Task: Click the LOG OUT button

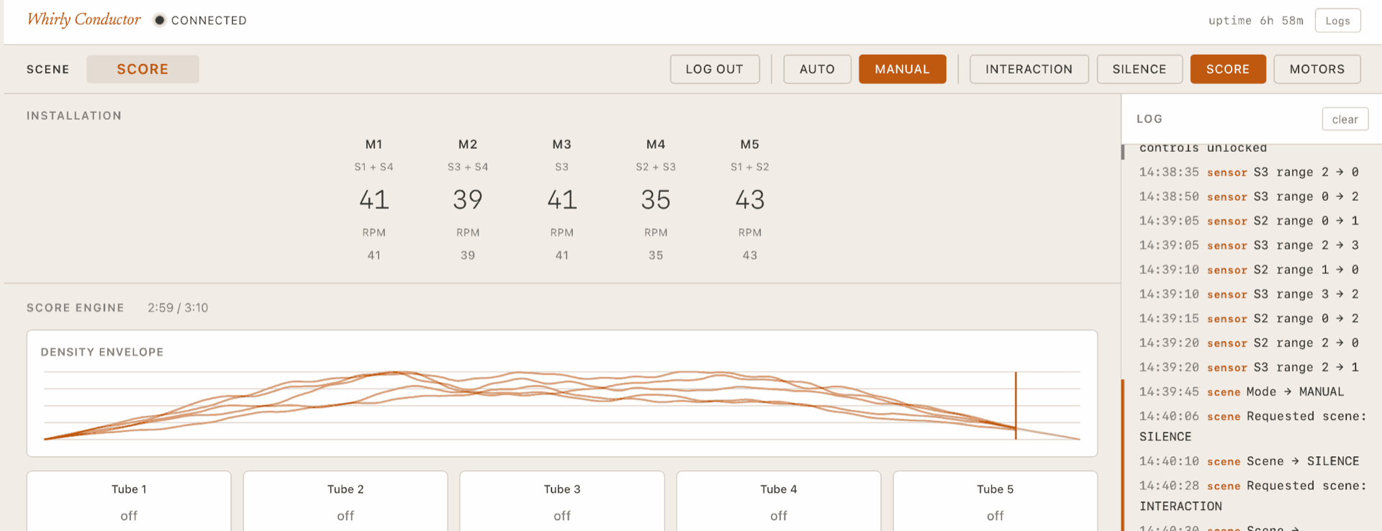Action: coord(714,69)
